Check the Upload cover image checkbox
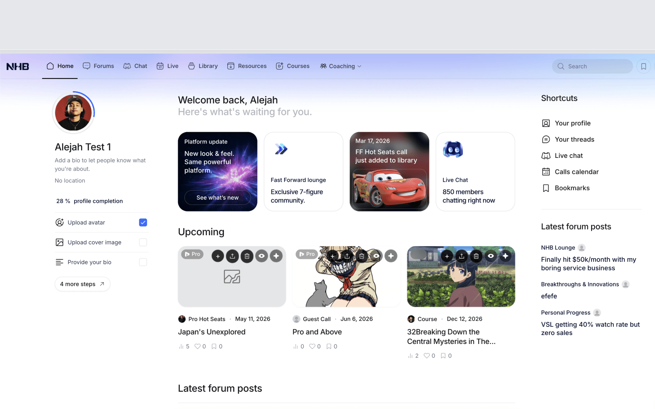 pos(143,243)
